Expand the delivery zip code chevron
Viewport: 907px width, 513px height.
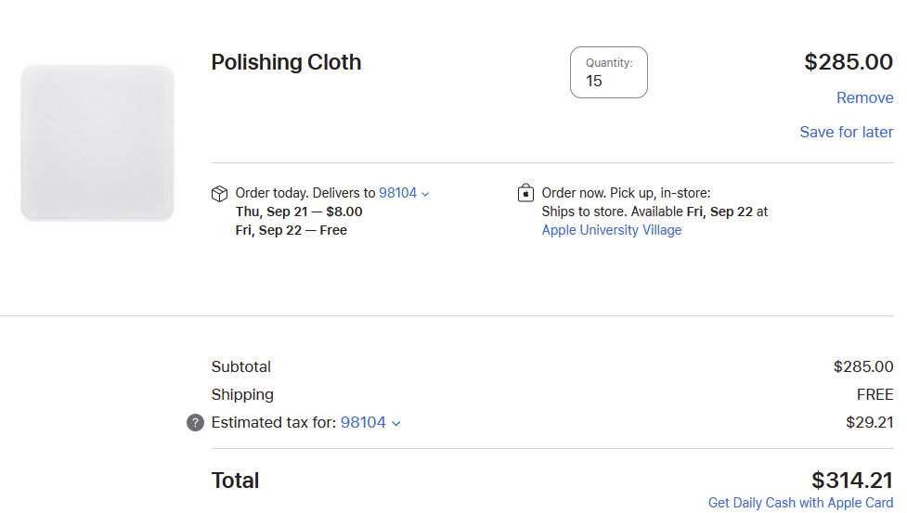point(425,194)
